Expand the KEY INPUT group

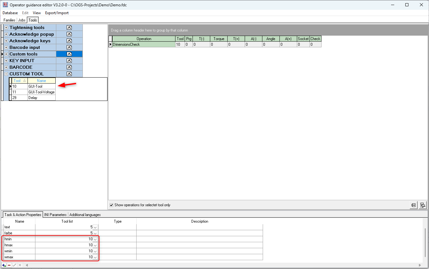(6, 61)
